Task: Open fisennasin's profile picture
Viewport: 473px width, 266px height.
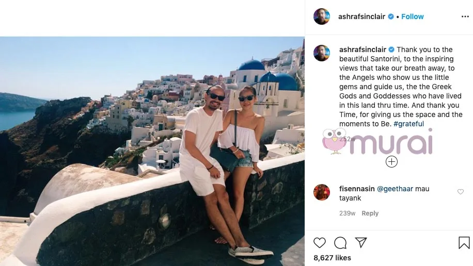Action: [322, 192]
